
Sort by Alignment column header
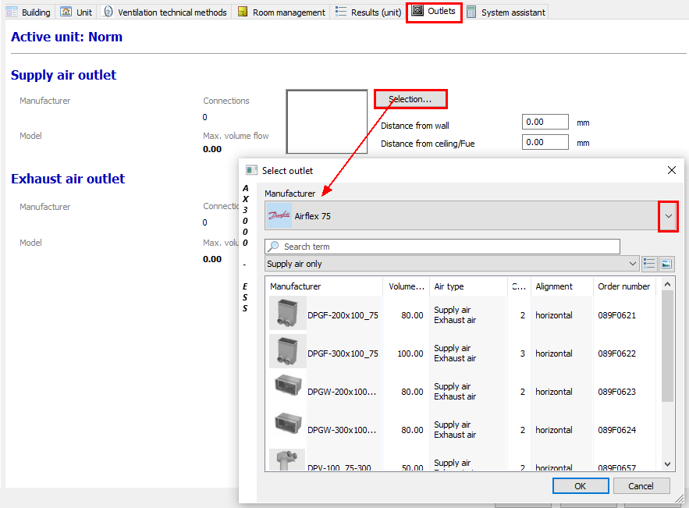point(562,286)
